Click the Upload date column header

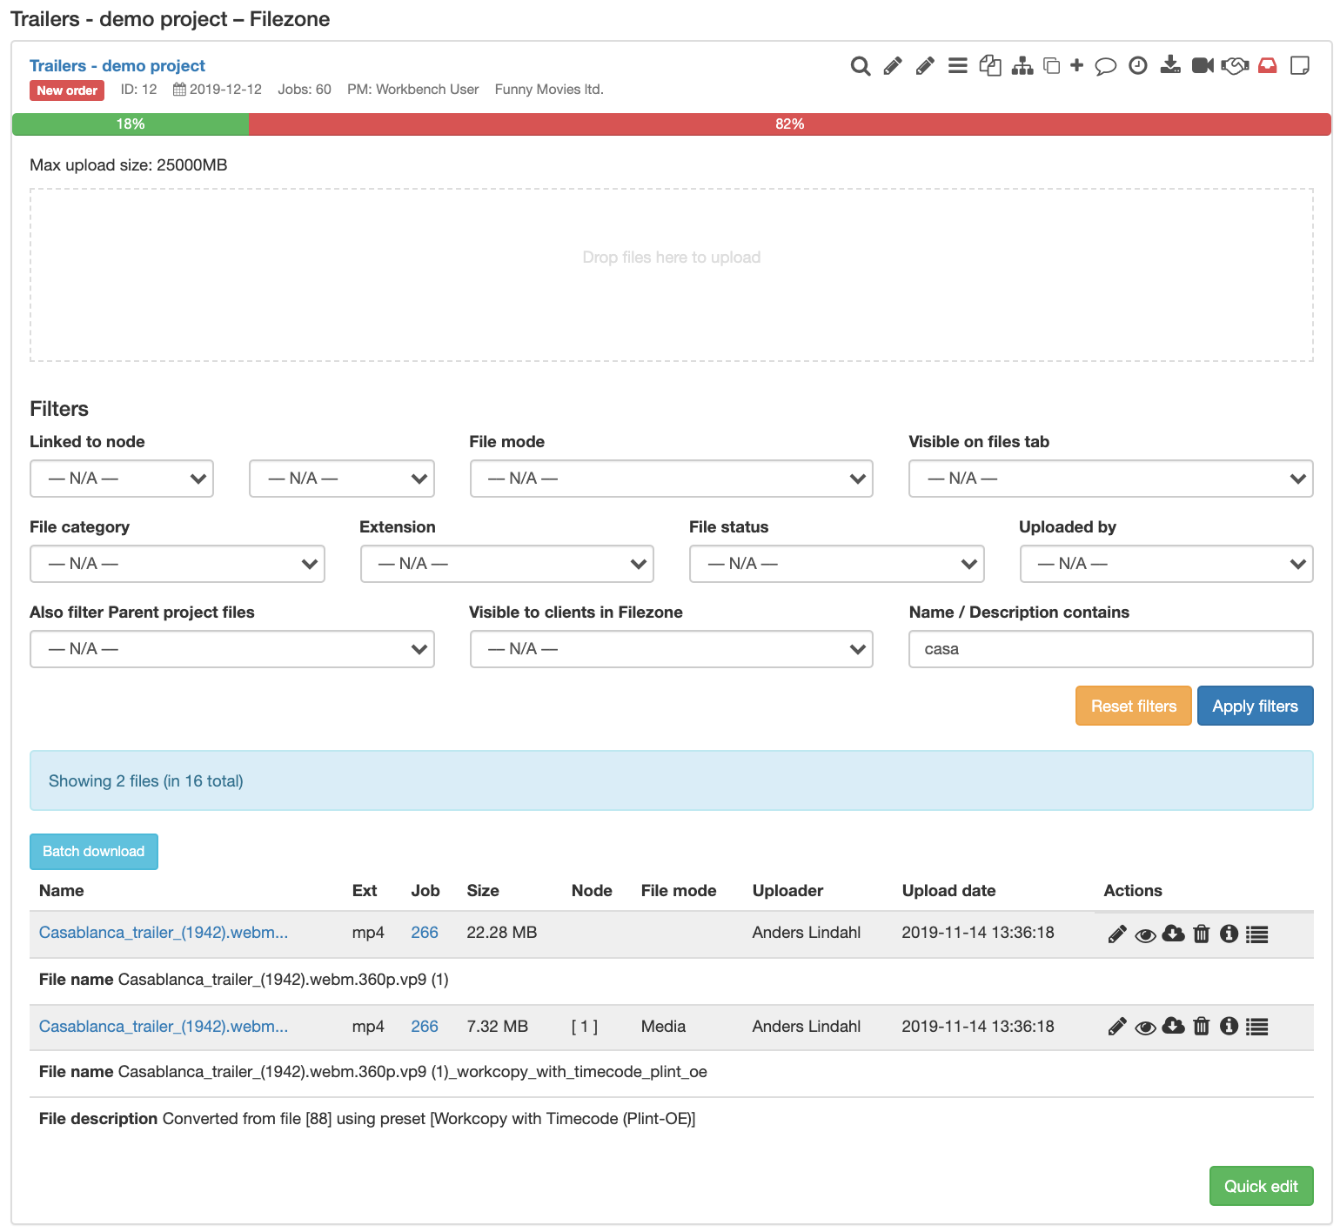pyautogui.click(x=948, y=891)
